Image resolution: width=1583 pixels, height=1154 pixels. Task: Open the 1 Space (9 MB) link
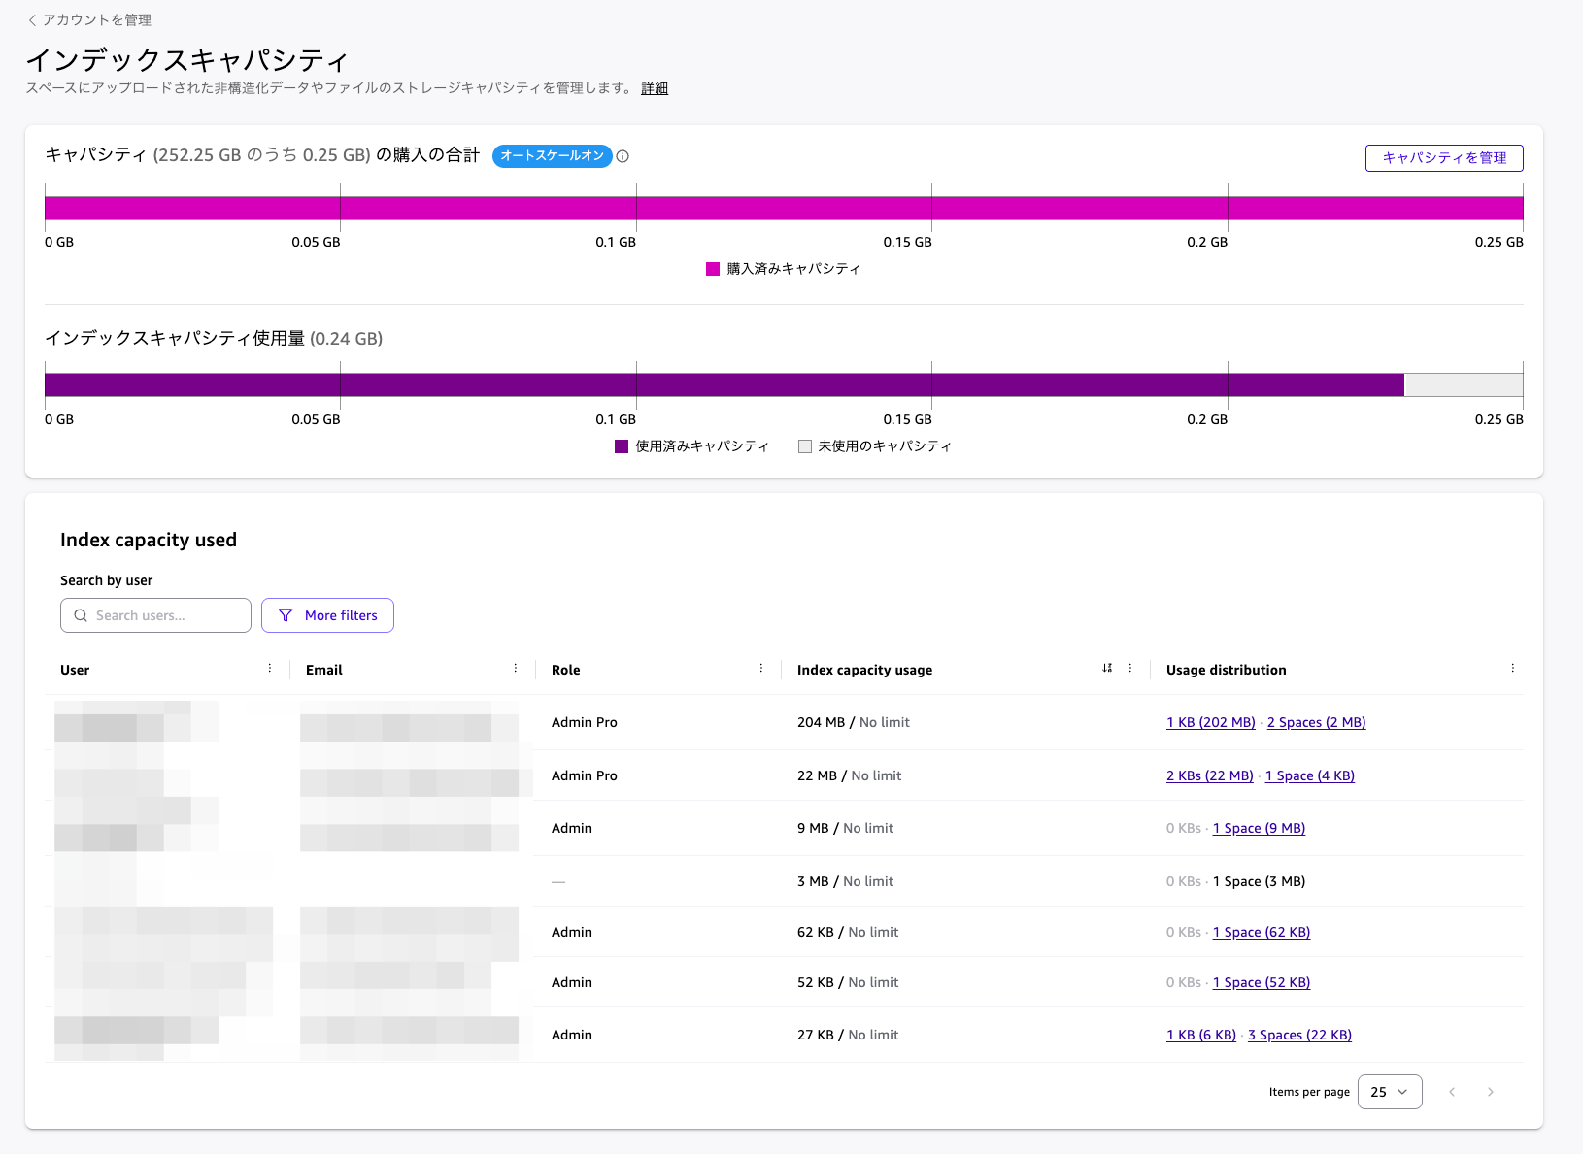1259,828
